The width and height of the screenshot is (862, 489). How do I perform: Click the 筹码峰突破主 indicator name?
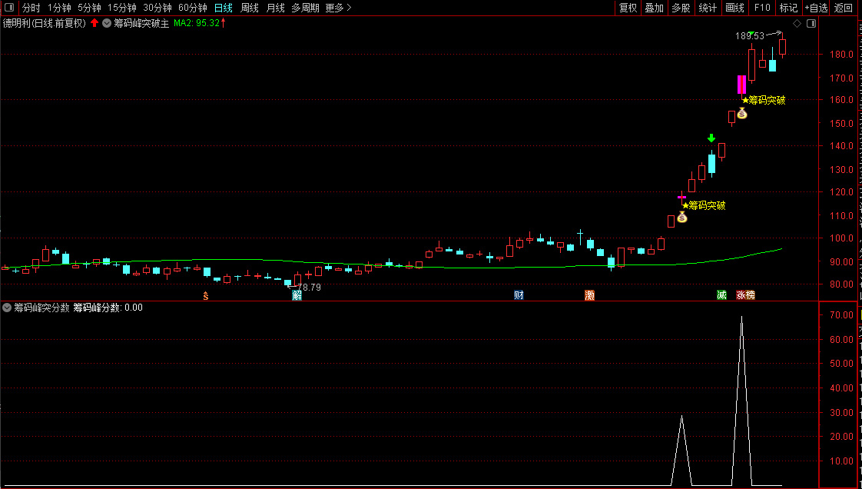point(141,23)
